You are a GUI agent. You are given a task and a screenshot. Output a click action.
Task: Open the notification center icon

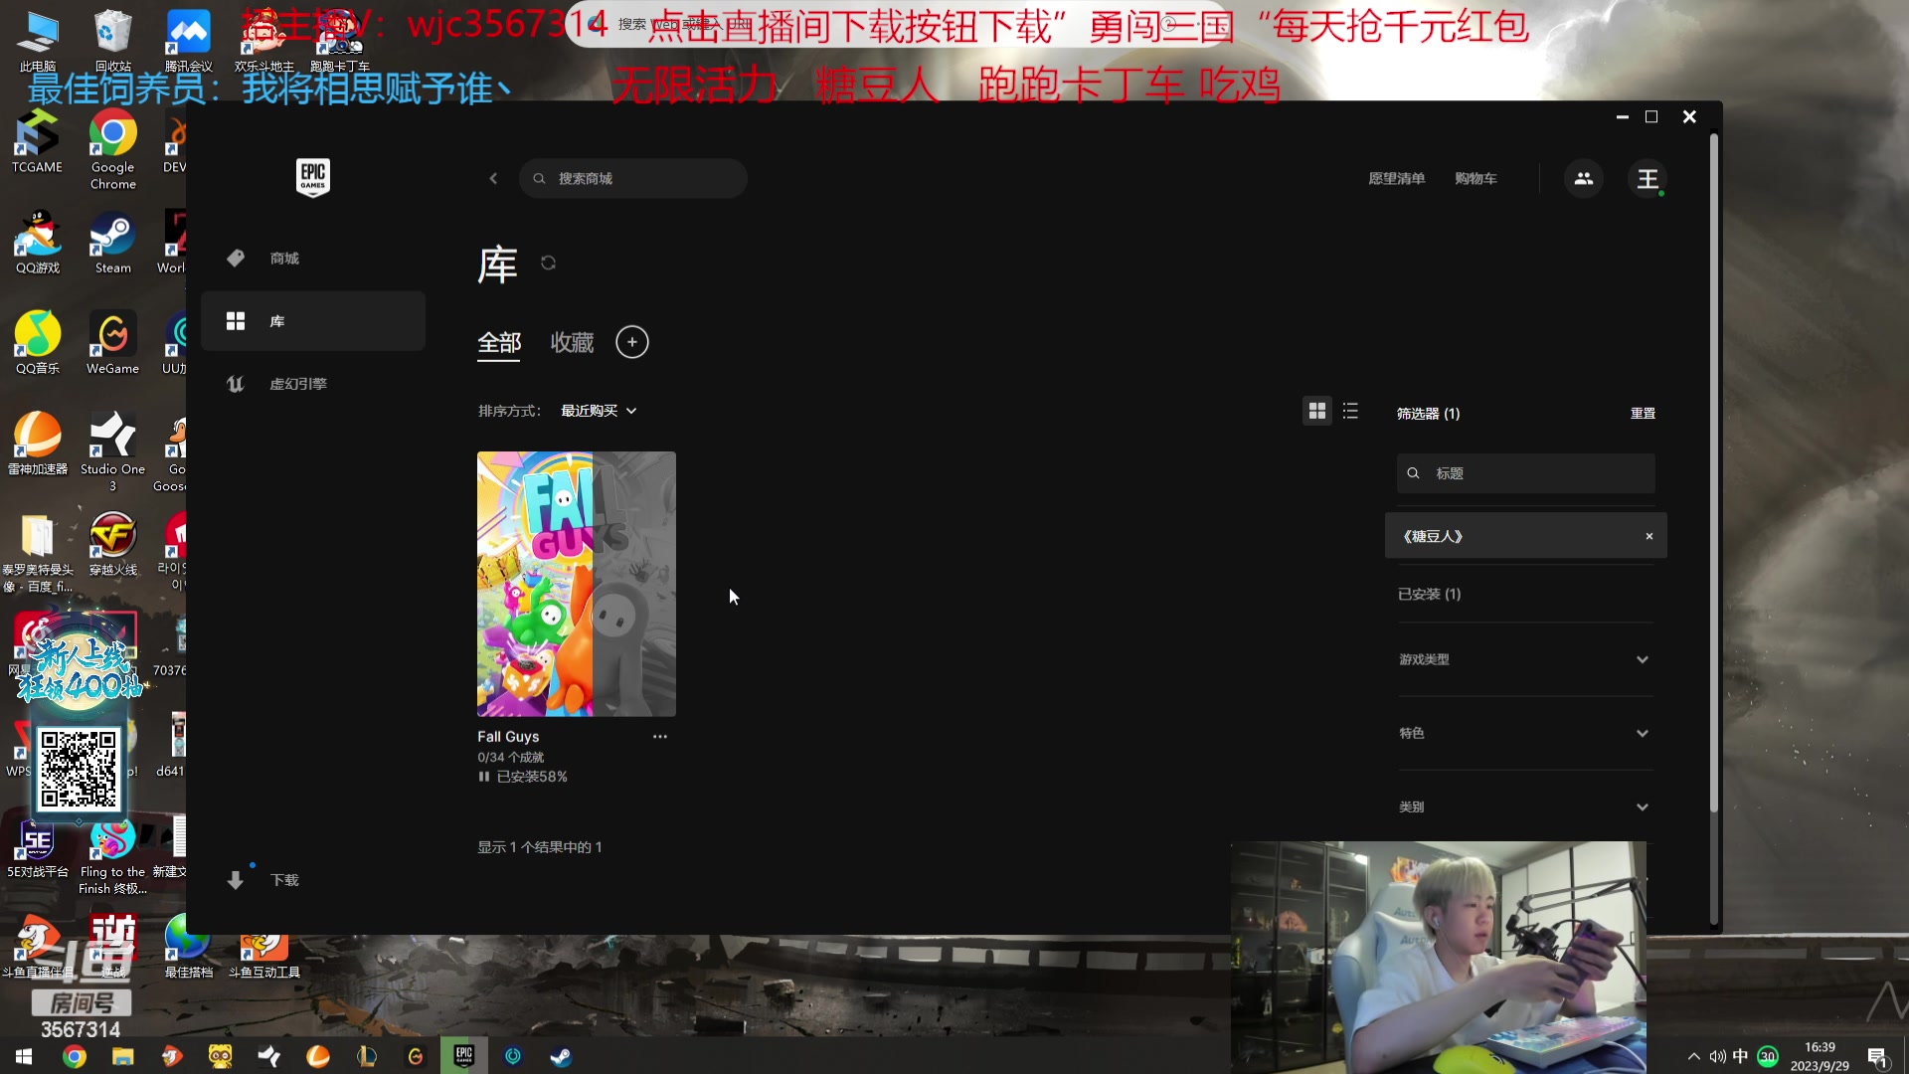[x=1878, y=1057]
